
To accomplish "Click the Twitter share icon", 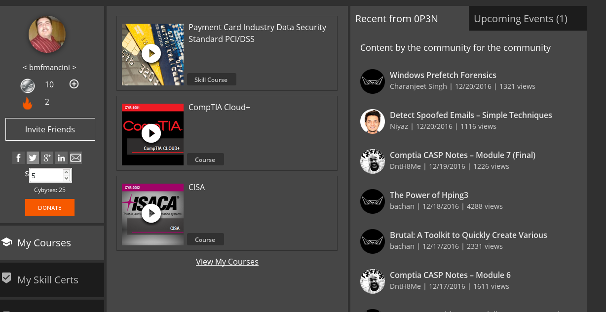I will click(x=33, y=158).
